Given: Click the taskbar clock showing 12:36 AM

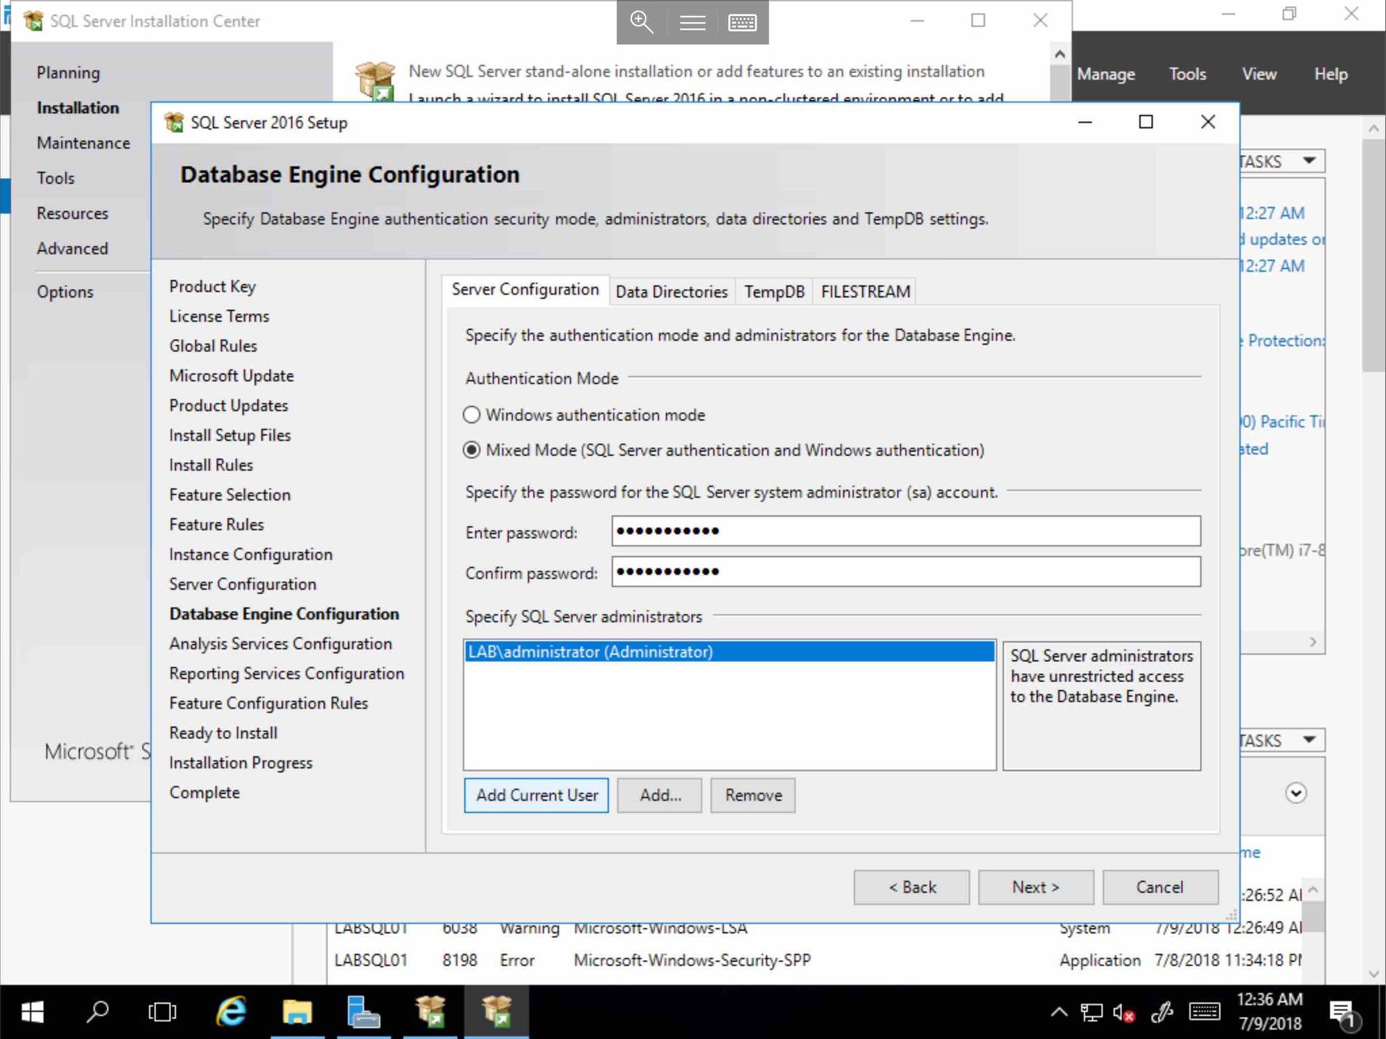Looking at the screenshot, I should (x=1270, y=1012).
